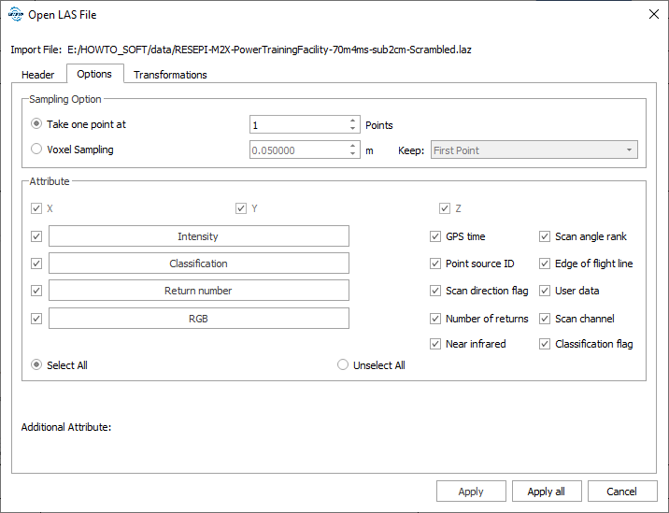Cancel the LAS file import
This screenshot has width=669, height=513.
coord(621,492)
